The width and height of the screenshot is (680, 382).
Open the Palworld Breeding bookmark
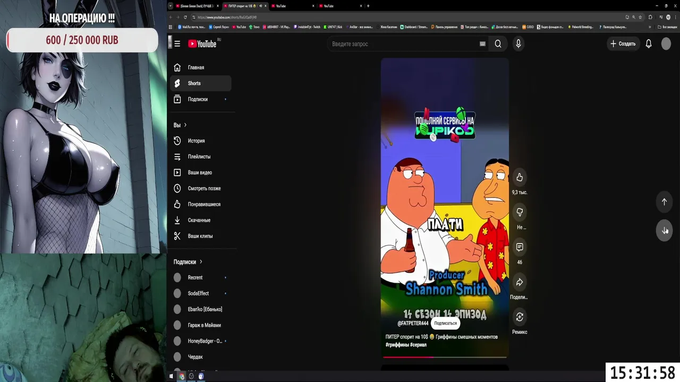click(580, 27)
